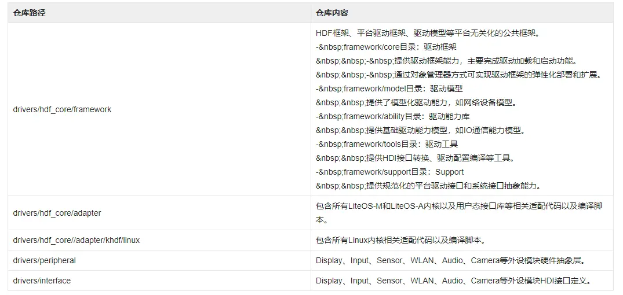Click the line 提供驱动框架能力，主要完成驱动加载和启动功能

pyautogui.click(x=446, y=61)
